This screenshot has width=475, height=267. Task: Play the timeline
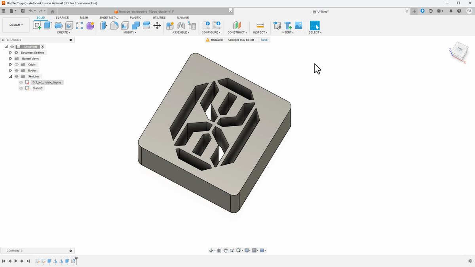click(16, 261)
